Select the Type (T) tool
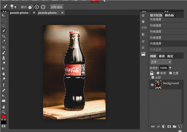The width and height of the screenshot is (187, 132). (3, 85)
